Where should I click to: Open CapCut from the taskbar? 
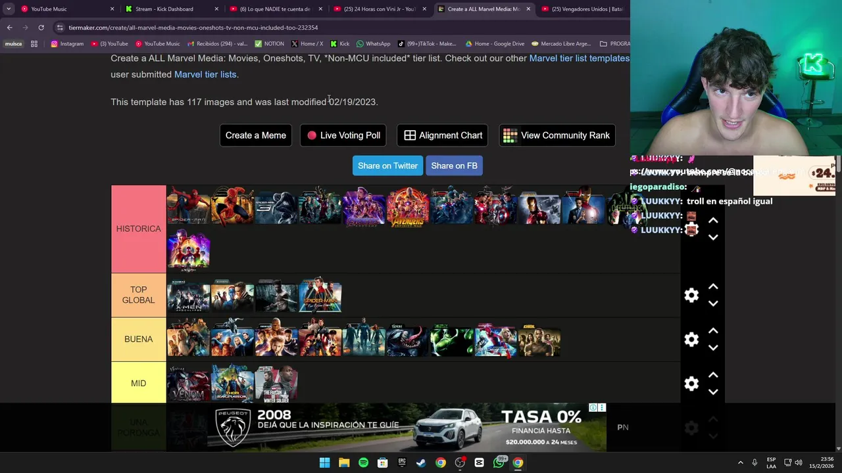pos(479,462)
